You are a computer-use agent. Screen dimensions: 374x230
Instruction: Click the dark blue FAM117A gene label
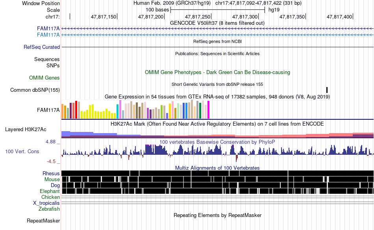click(x=48, y=29)
